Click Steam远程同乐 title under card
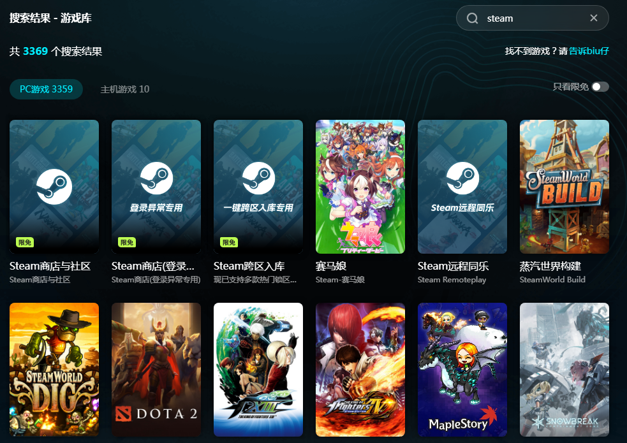 tap(453, 266)
